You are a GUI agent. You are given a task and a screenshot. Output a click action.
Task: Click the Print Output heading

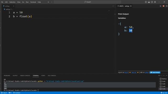pos(123,14)
